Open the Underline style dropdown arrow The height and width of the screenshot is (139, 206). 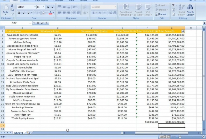[x=32, y=13]
